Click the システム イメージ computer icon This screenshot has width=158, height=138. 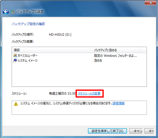(15, 60)
